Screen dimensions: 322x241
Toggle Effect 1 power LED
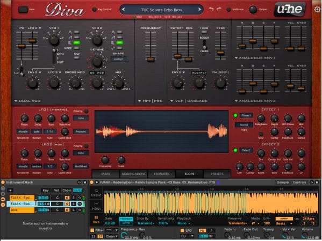point(235,115)
